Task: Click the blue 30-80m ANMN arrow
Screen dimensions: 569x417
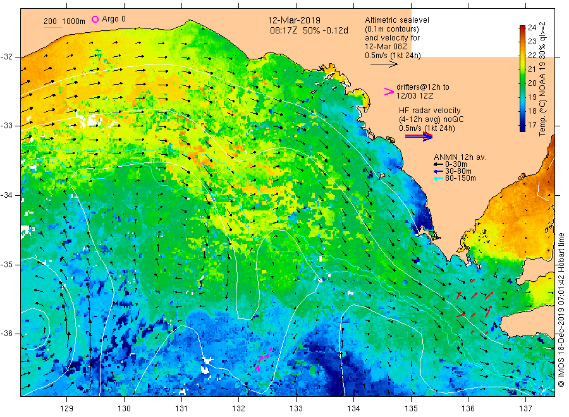Action: point(439,171)
